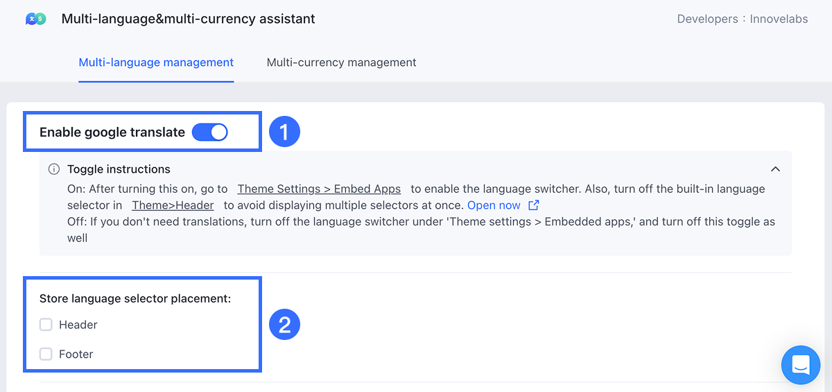Screen dimensions: 832x392
Task: Click the Toggle instructions heading
Action: tap(119, 169)
